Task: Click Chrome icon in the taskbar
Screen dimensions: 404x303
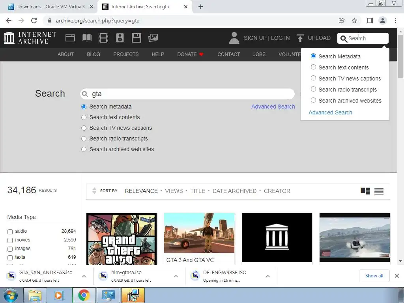Action: [84, 295]
